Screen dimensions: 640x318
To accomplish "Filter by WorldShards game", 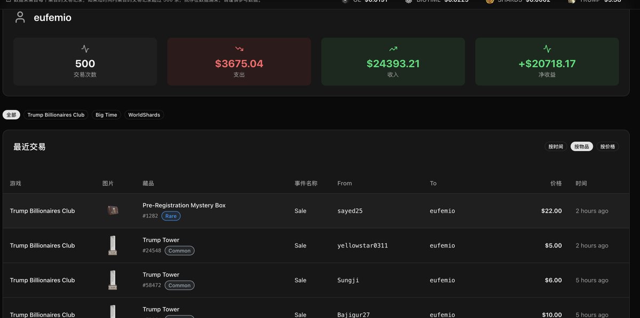I will pyautogui.click(x=144, y=115).
